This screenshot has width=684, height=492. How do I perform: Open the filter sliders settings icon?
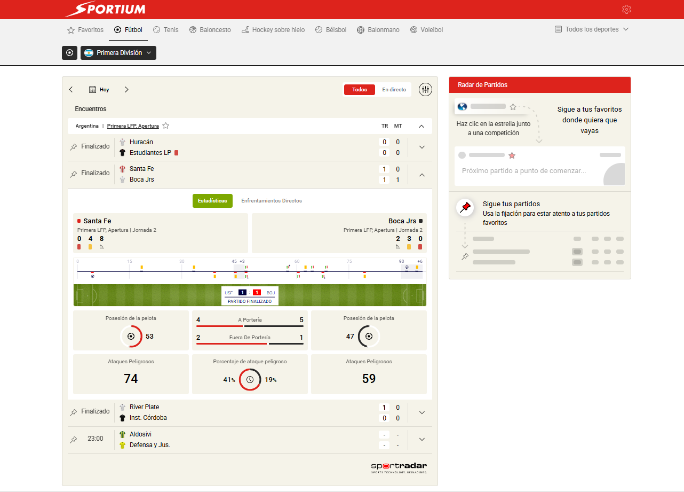click(x=425, y=90)
